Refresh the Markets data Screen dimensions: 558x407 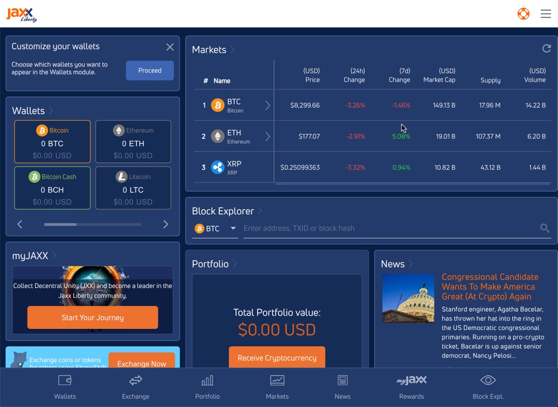[546, 49]
